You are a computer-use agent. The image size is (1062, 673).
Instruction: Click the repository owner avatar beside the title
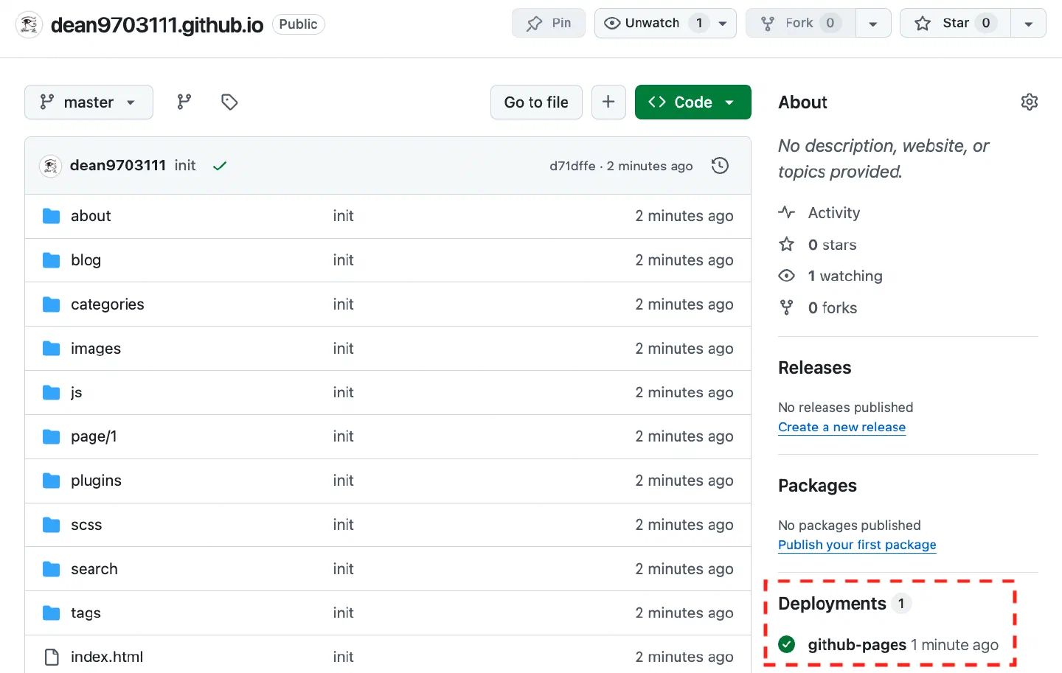[x=29, y=24]
